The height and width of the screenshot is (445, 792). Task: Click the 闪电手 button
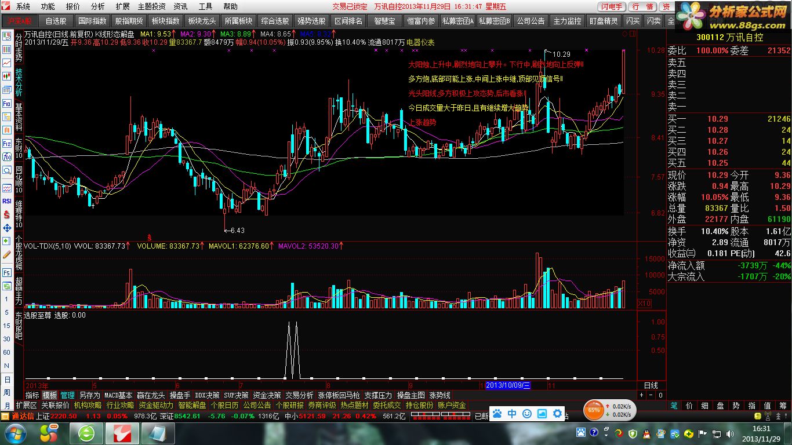(612, 7)
